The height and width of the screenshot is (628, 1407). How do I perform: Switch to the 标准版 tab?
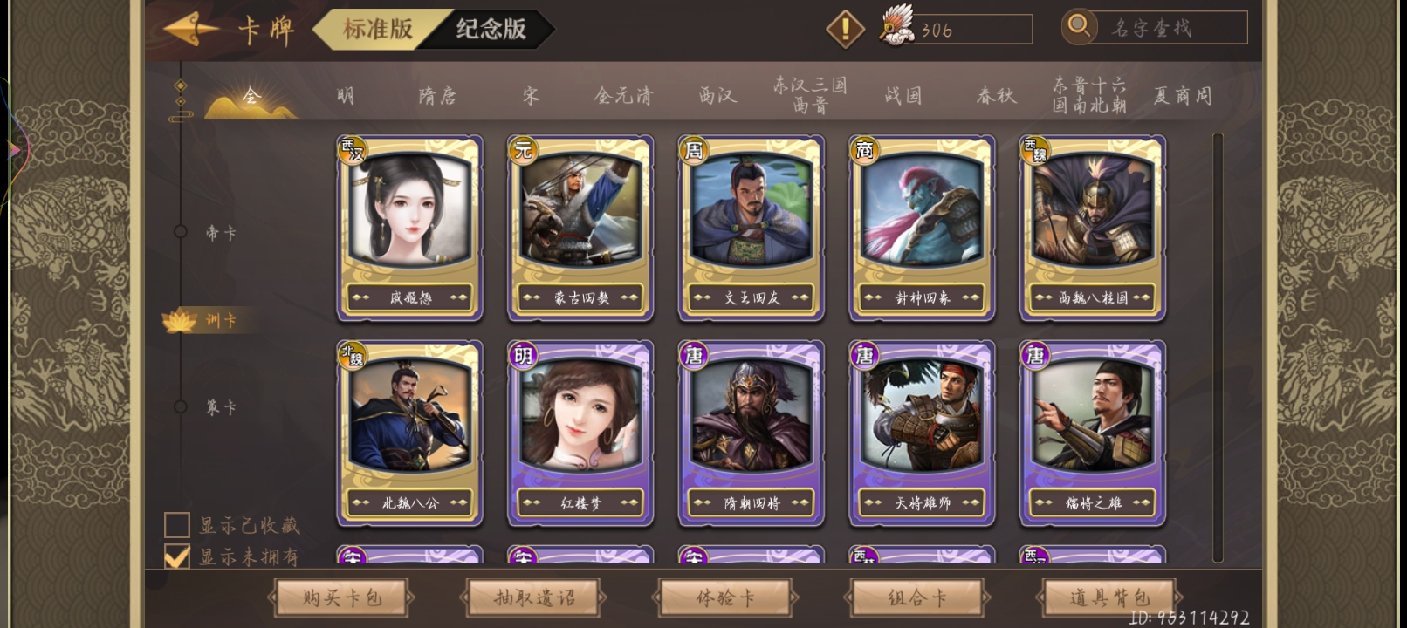[x=377, y=29]
